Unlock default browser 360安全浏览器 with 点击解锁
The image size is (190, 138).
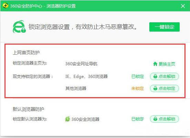(164, 119)
